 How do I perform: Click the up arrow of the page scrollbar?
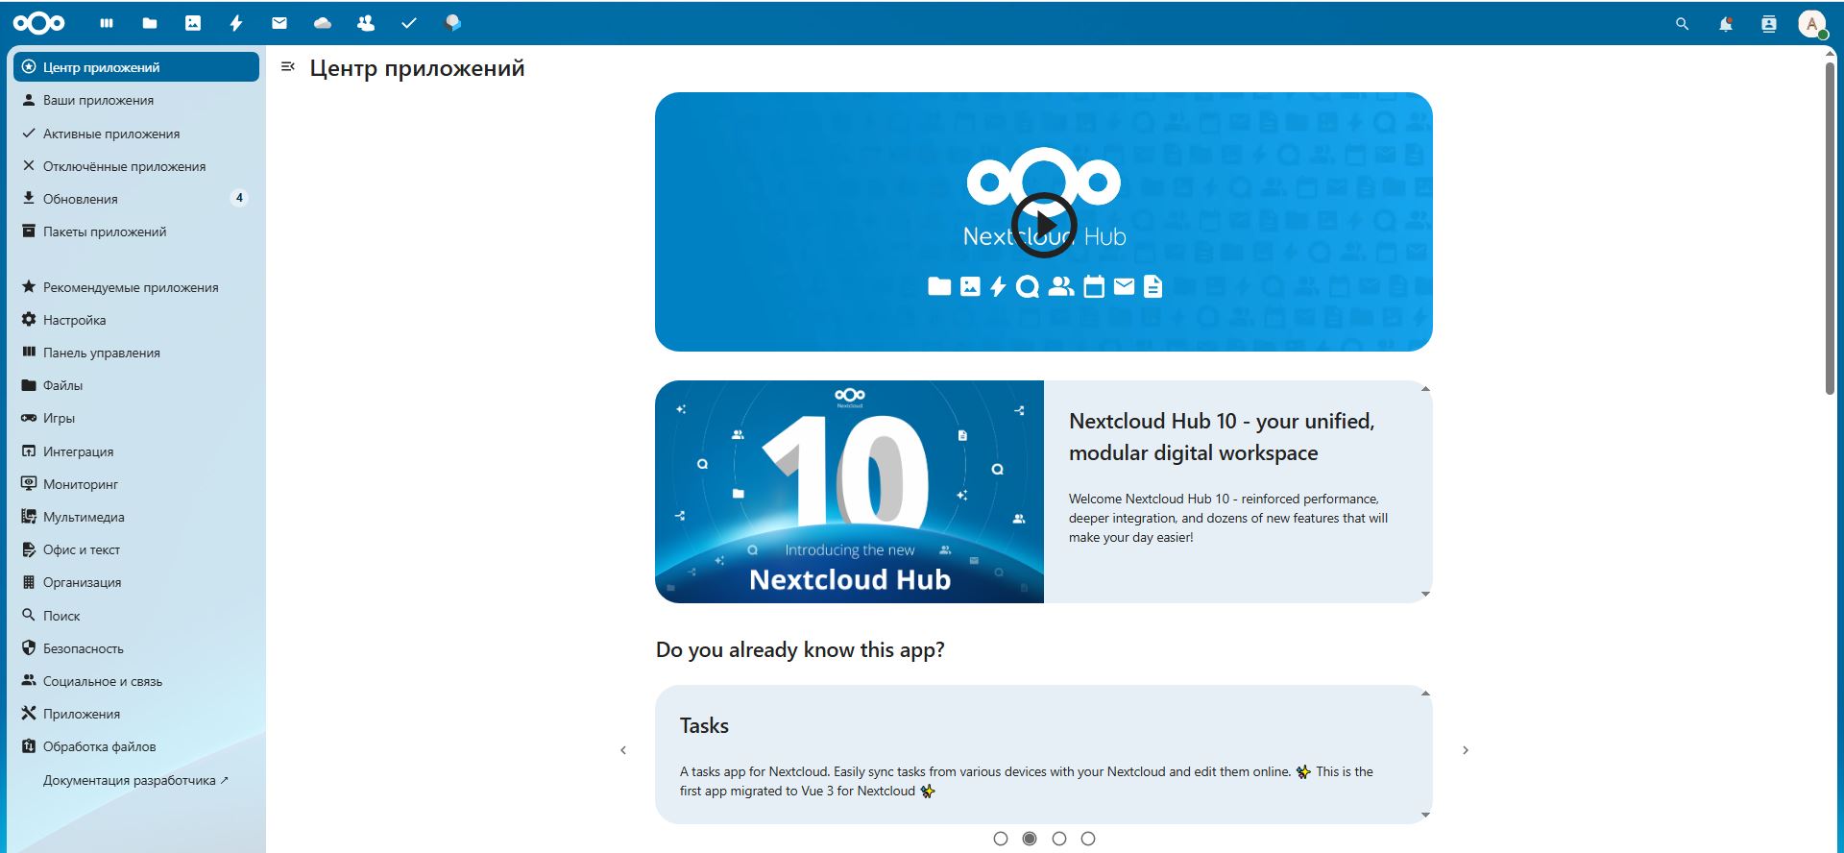1830,53
